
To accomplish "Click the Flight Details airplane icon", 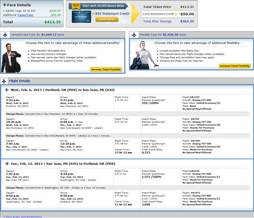I will 4,81.
